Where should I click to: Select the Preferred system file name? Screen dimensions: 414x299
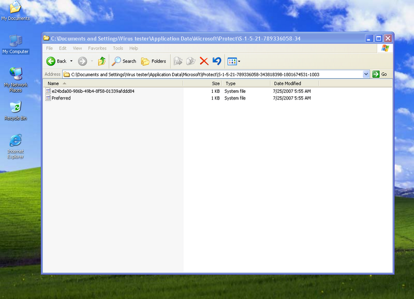(x=61, y=98)
